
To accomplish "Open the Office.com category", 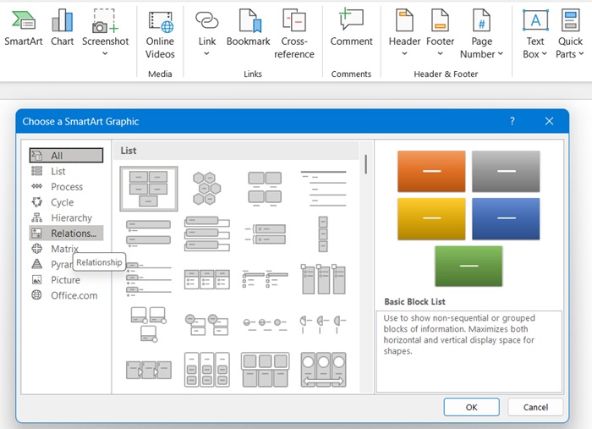I will point(66,295).
